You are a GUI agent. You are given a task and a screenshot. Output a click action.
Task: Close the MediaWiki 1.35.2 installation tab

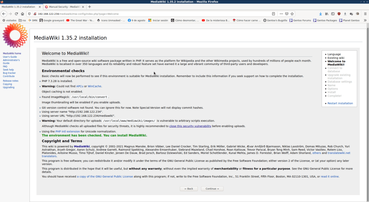(40, 7)
